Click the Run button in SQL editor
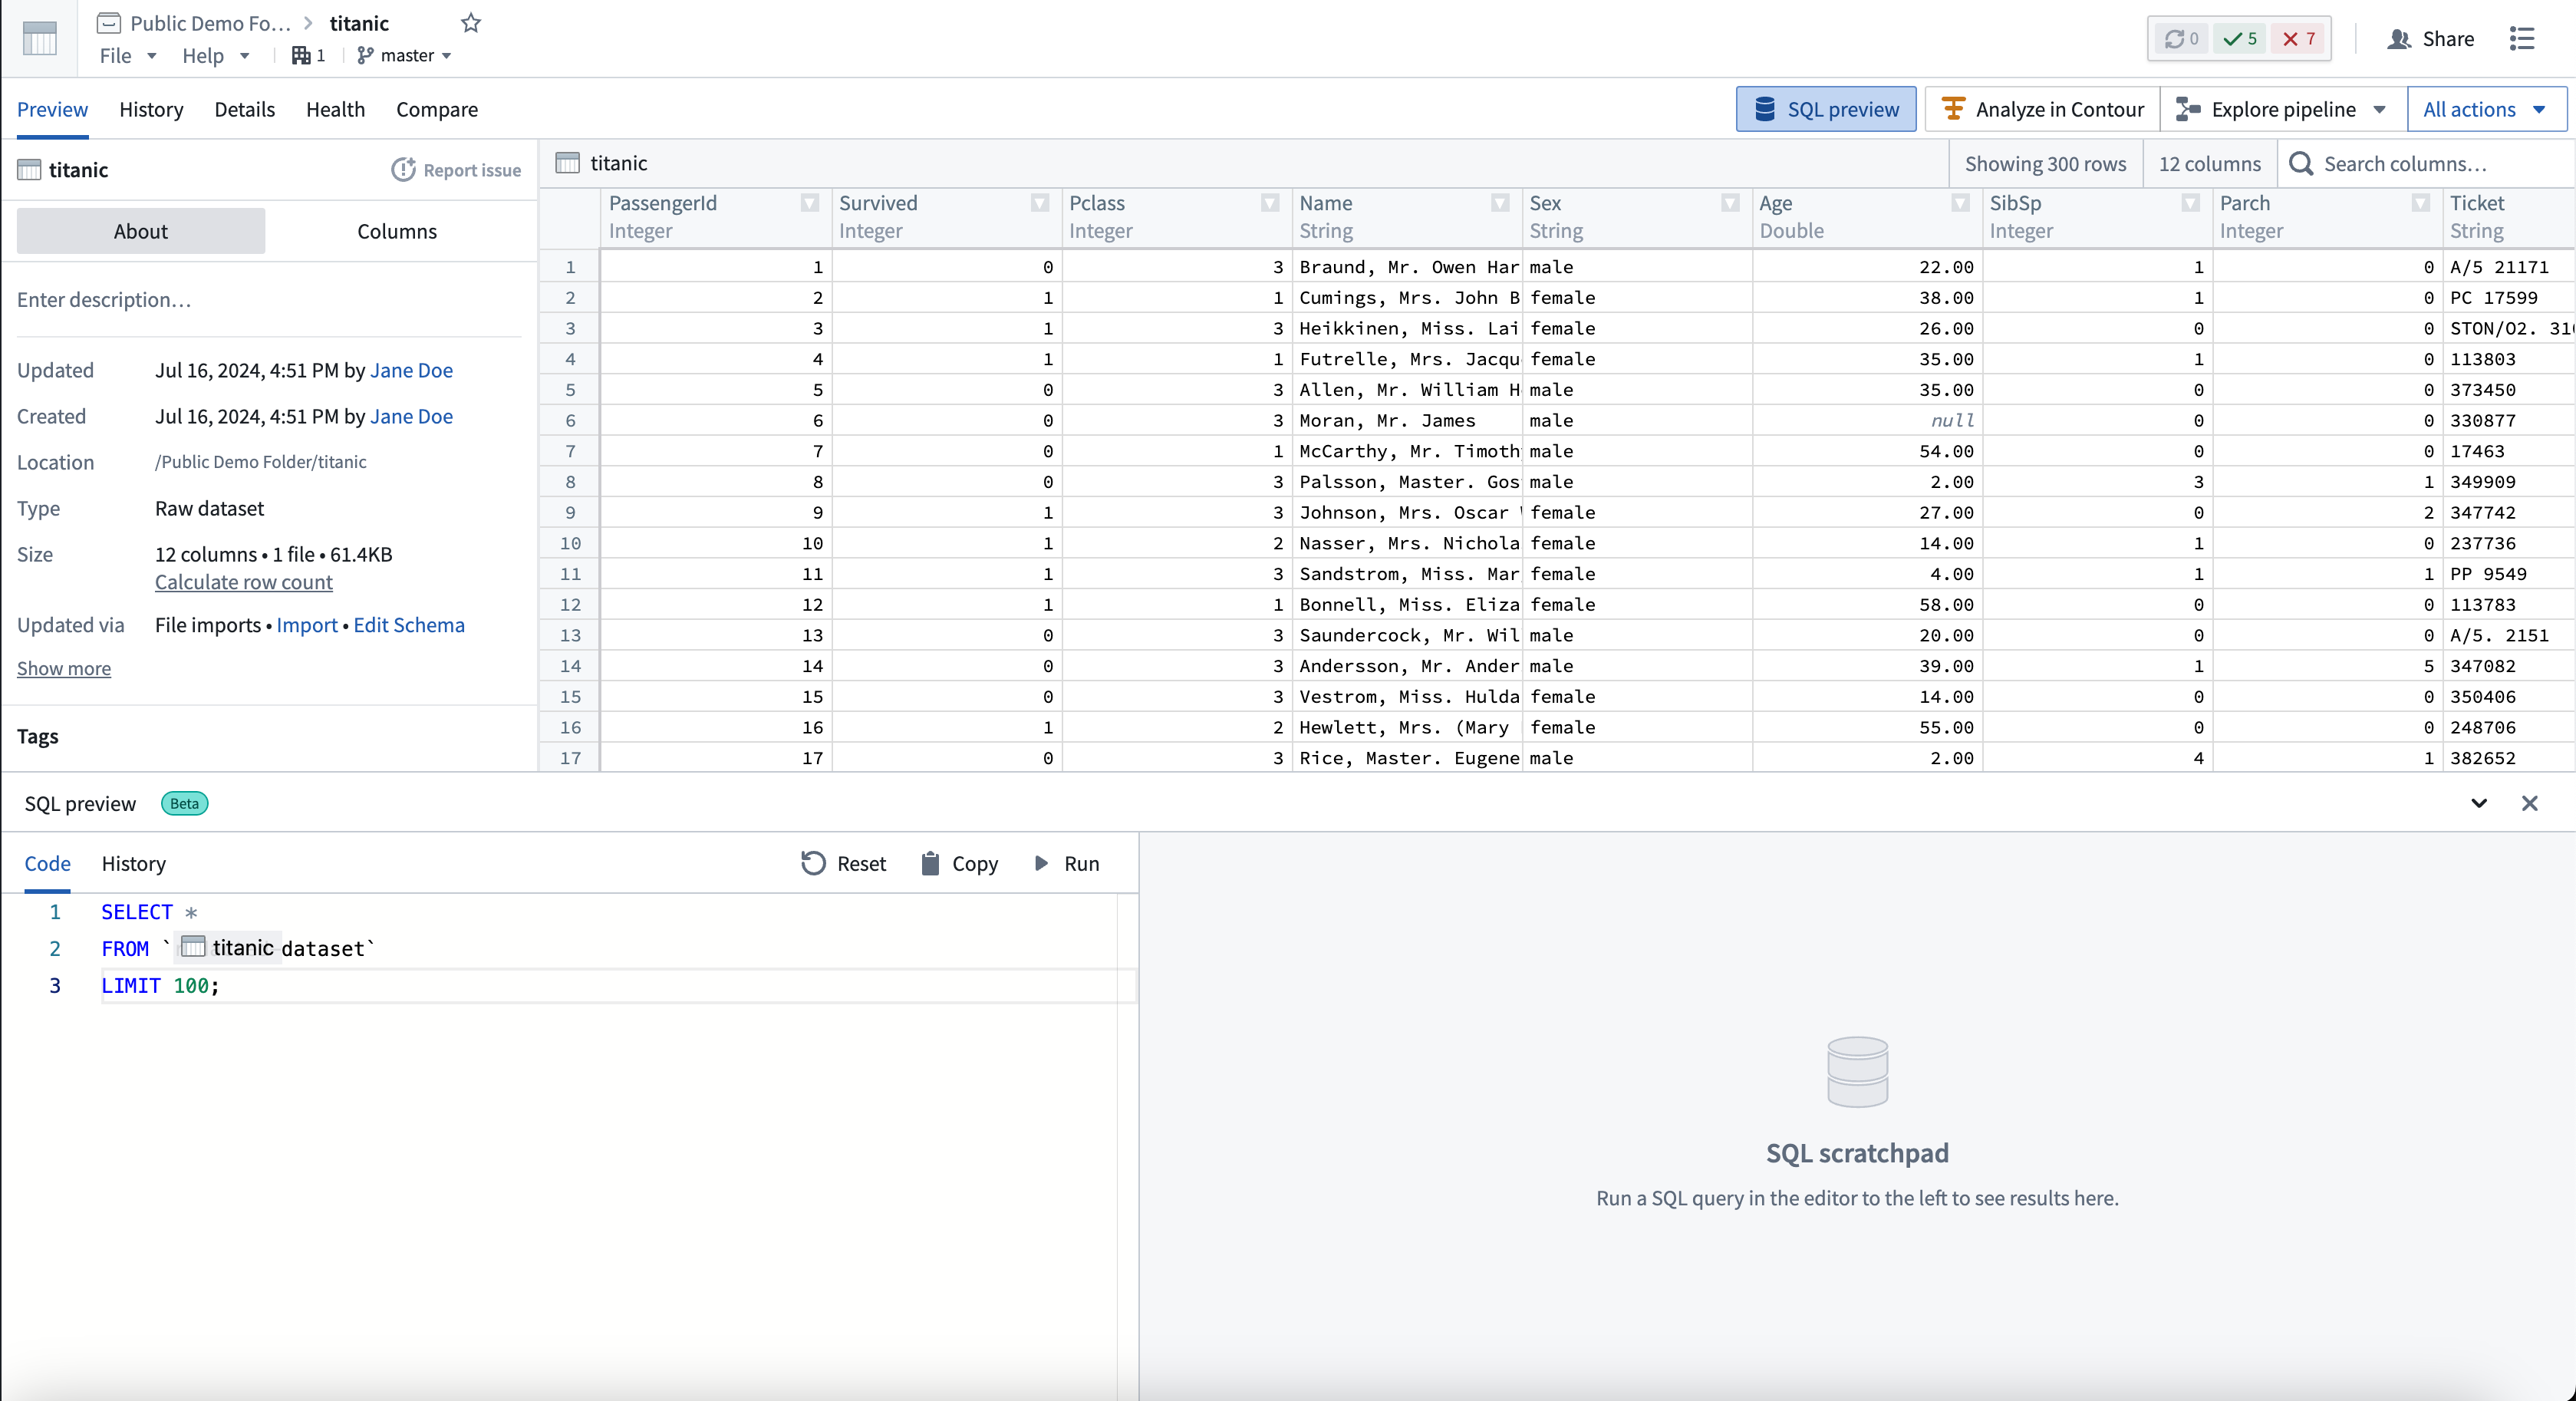Viewport: 2576px width, 1401px height. pyautogui.click(x=1067, y=862)
